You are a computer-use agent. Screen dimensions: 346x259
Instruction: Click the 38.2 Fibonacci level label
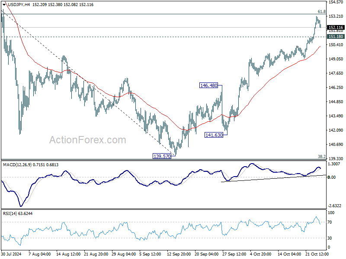tap(321, 157)
